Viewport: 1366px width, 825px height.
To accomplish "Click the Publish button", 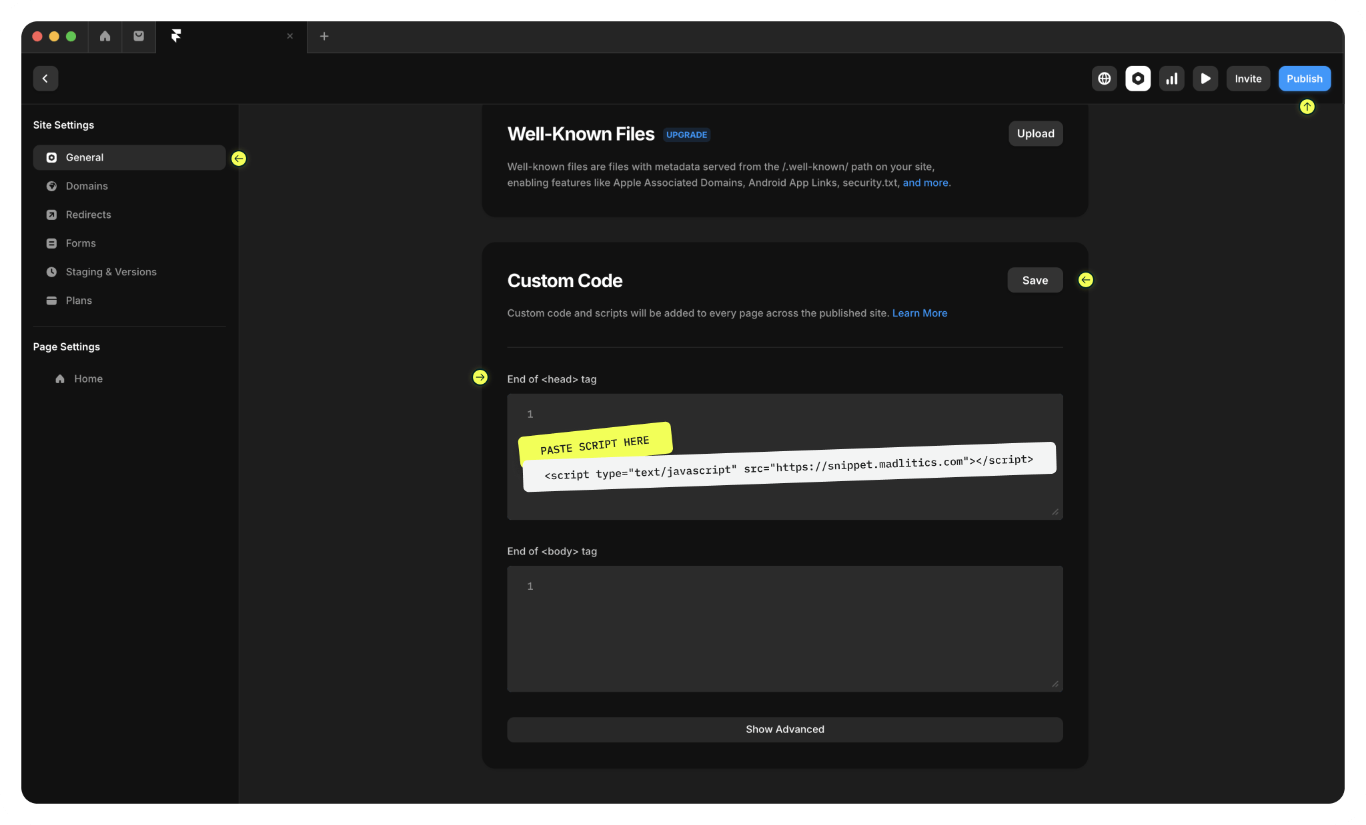I will [x=1304, y=79].
